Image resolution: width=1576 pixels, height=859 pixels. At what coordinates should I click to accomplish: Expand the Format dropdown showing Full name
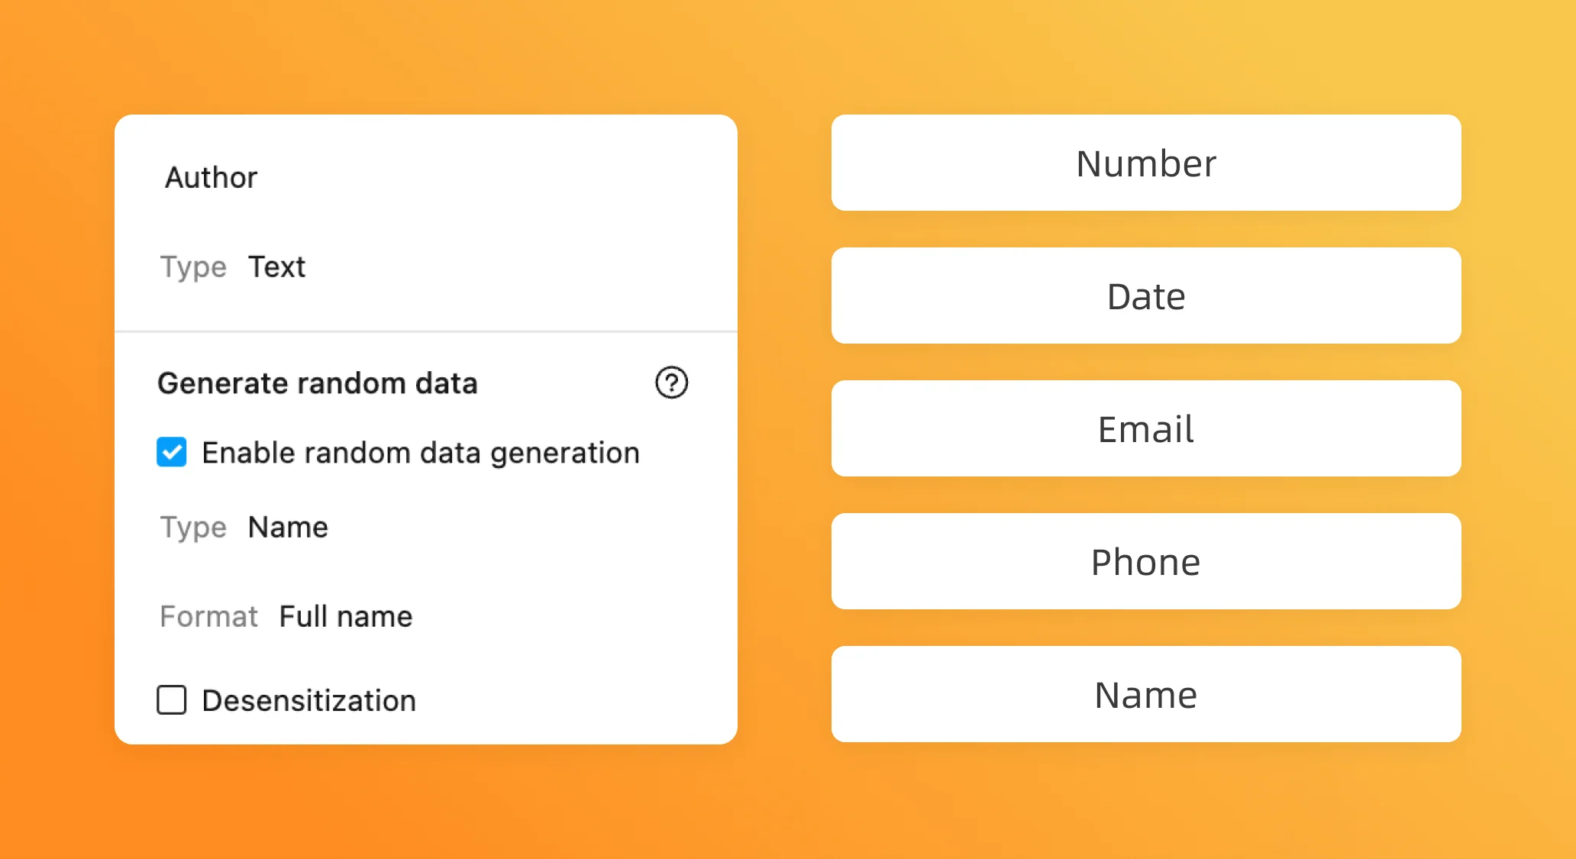[345, 616]
